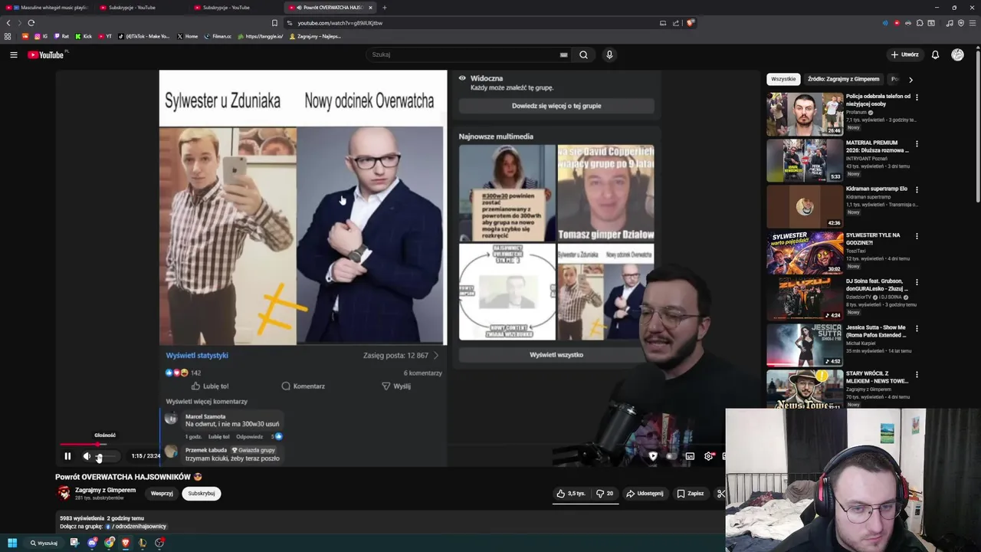This screenshot has height=552, width=981.
Task: Click Subskrybuj button
Action: (202, 494)
